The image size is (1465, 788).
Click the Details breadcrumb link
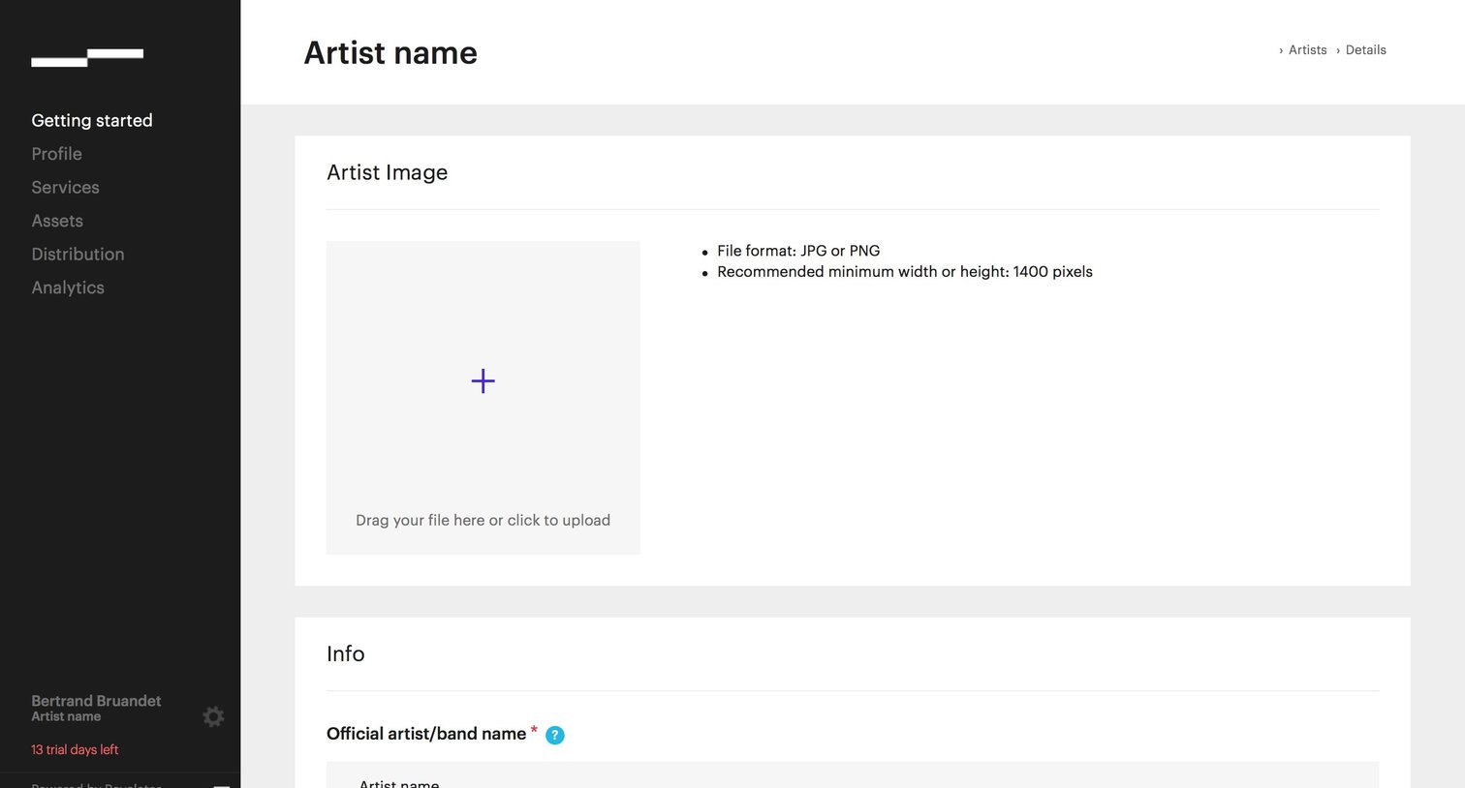coord(1365,50)
